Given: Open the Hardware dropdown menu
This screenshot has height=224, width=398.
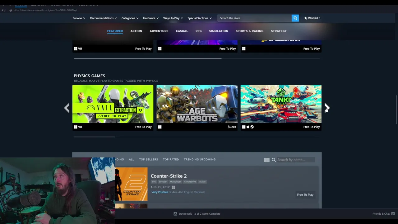Looking at the screenshot, I should 150,18.
